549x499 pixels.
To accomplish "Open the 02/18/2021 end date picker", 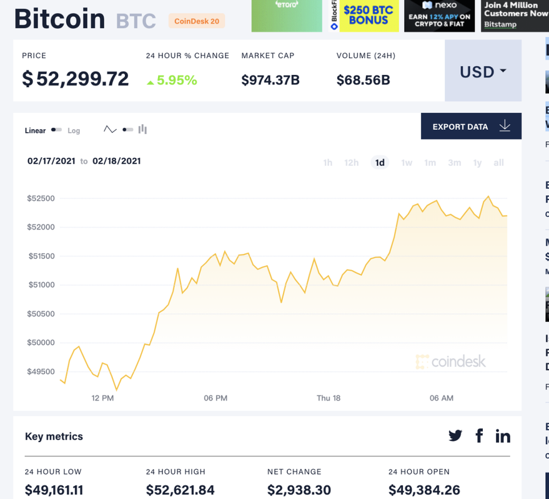I will click(x=116, y=161).
